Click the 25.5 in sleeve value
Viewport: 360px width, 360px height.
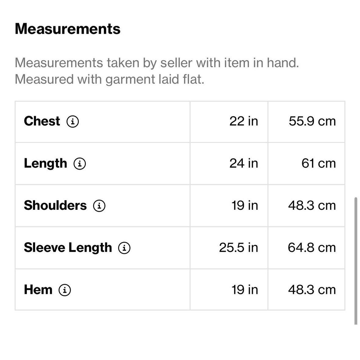pyautogui.click(x=238, y=248)
